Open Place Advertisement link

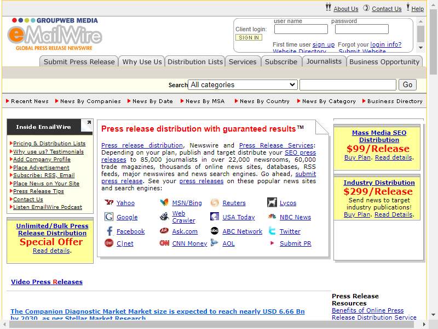point(41,168)
